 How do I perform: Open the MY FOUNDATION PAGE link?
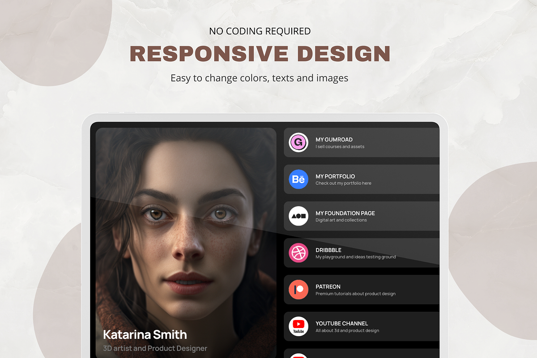[362, 216]
